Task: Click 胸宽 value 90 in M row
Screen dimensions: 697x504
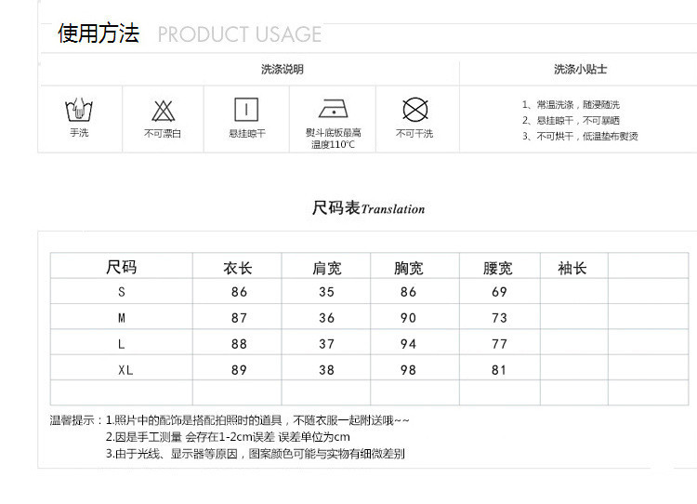Action: click(x=409, y=318)
